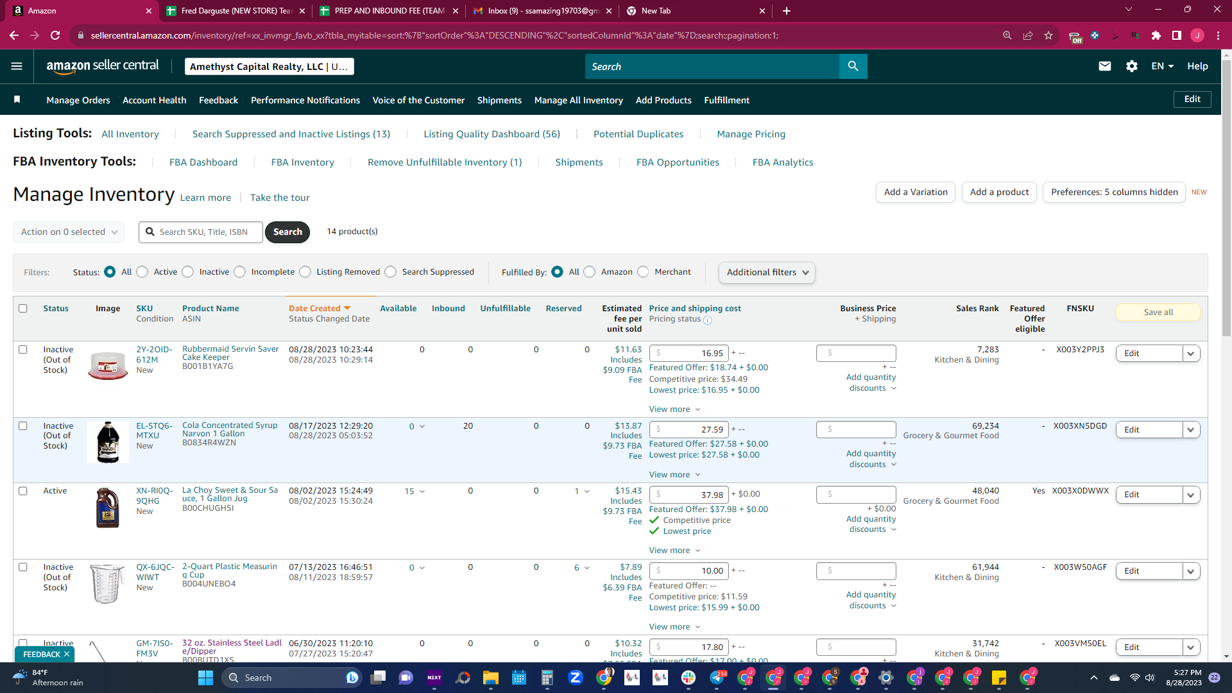Click the browser zoom magnifier icon in address bar

[1007, 35]
